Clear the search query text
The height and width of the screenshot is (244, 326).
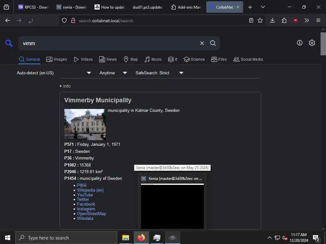pyautogui.click(x=202, y=43)
